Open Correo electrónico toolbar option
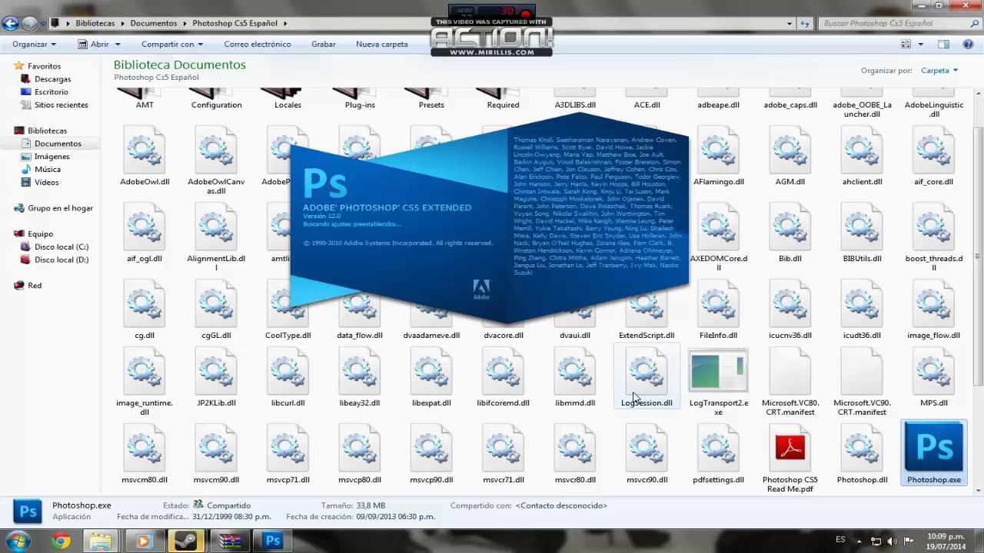984x553 pixels. point(258,45)
